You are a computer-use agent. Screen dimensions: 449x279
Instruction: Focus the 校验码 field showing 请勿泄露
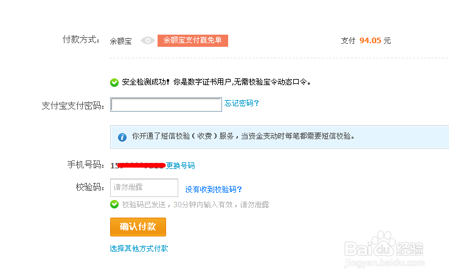(x=144, y=188)
